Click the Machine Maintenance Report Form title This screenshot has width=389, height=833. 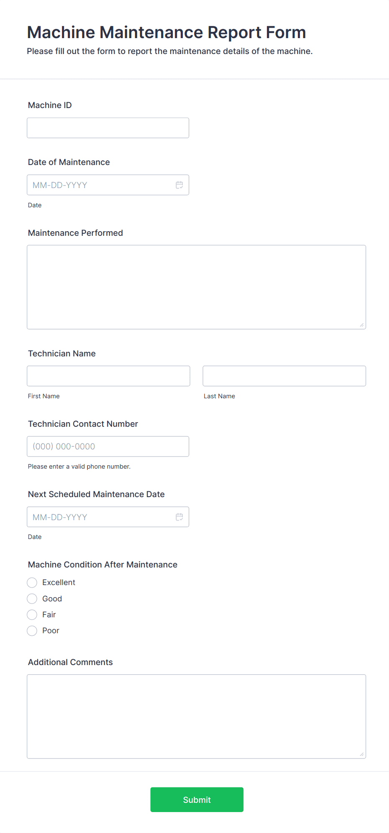[x=166, y=32]
